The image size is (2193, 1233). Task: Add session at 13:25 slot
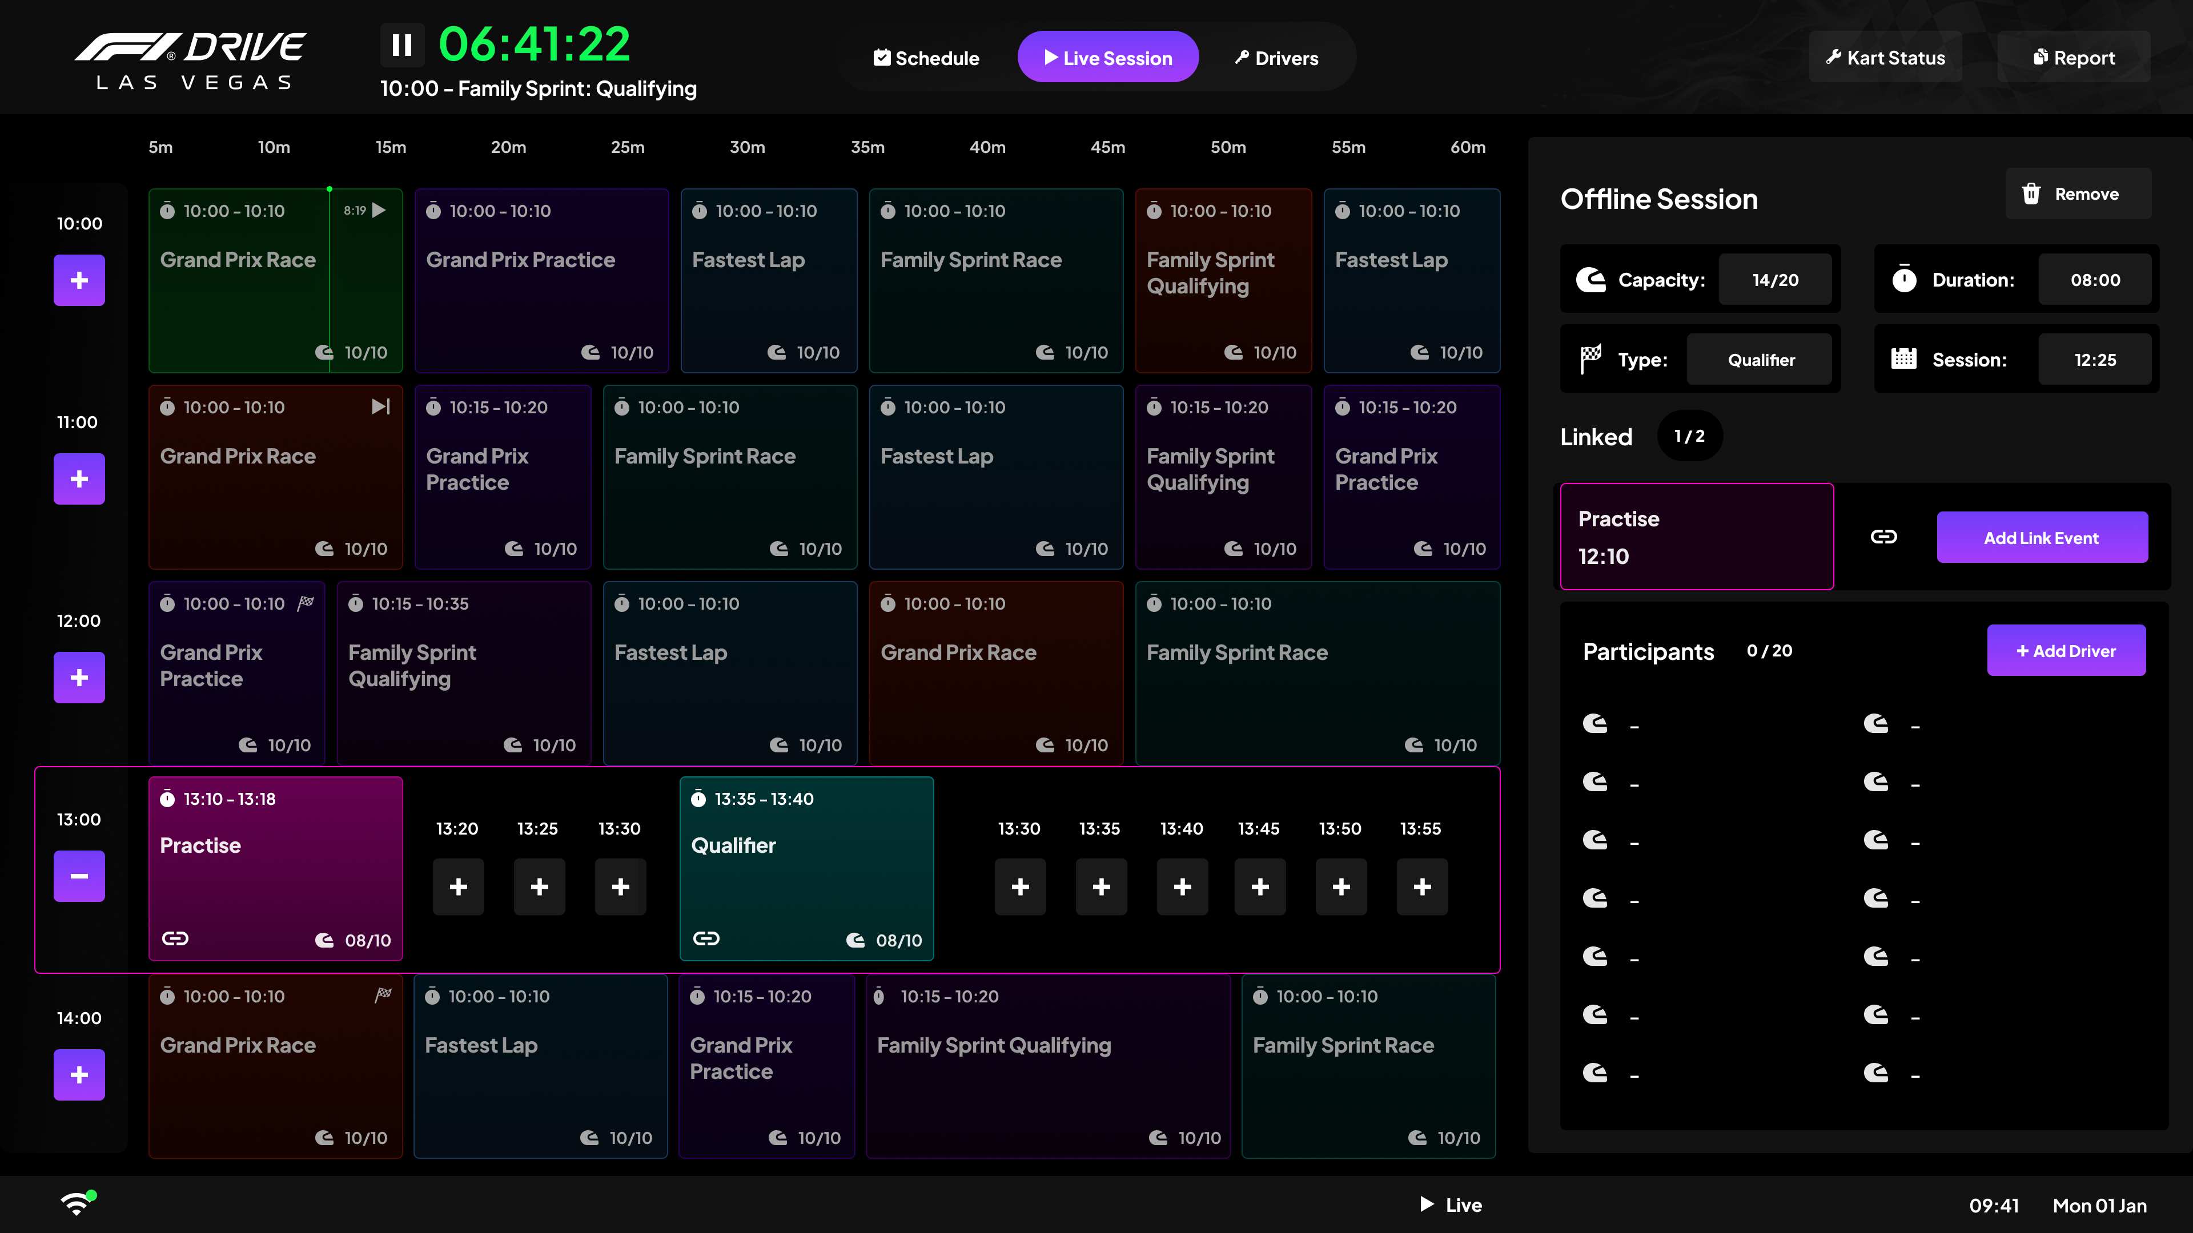[x=539, y=887]
